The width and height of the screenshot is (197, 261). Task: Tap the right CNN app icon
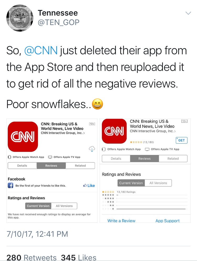(x=114, y=131)
